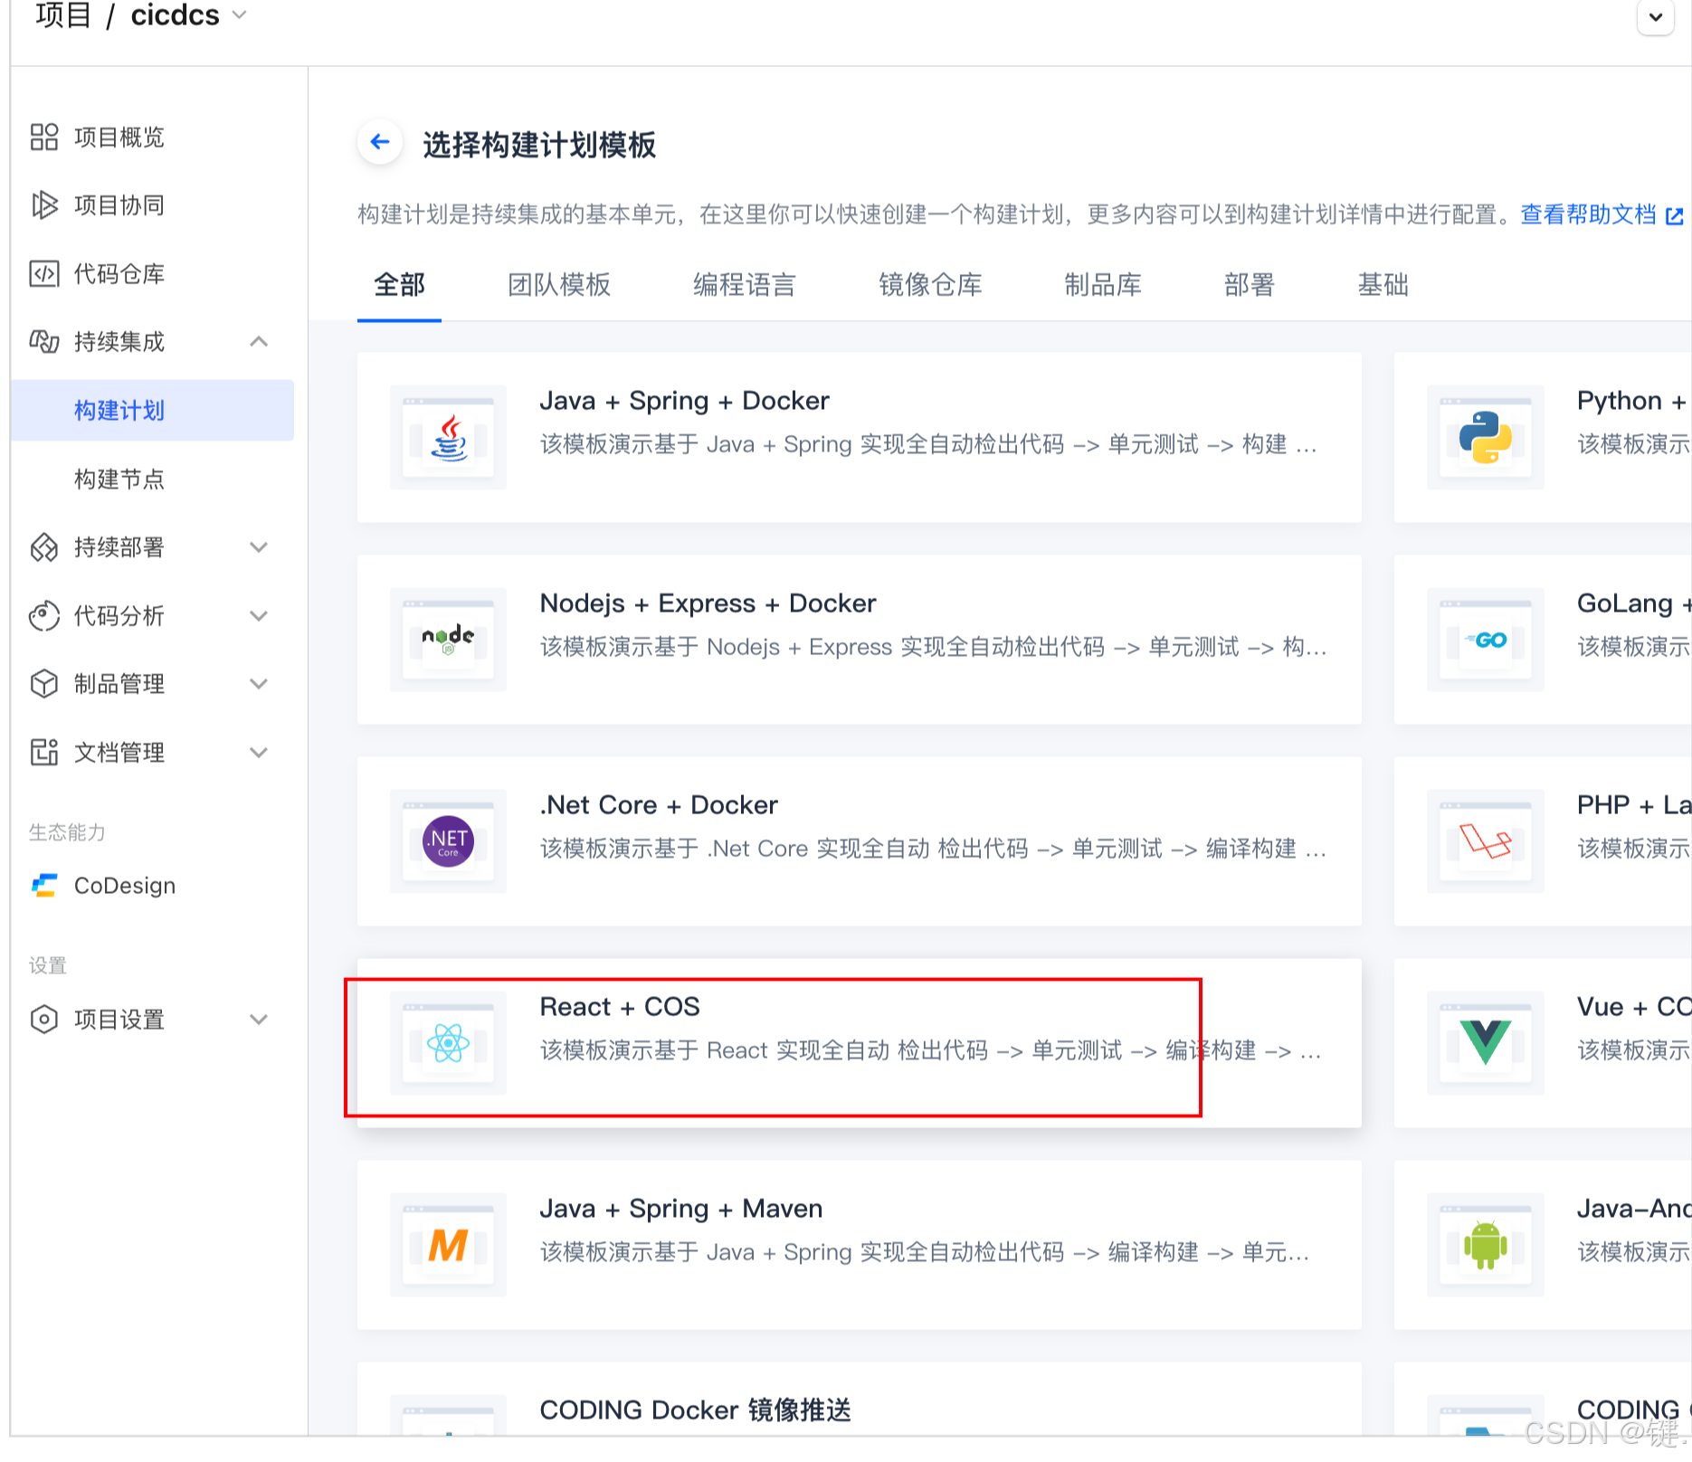
Task: Select the Java + Spring + Docker template icon
Action: pyautogui.click(x=448, y=438)
